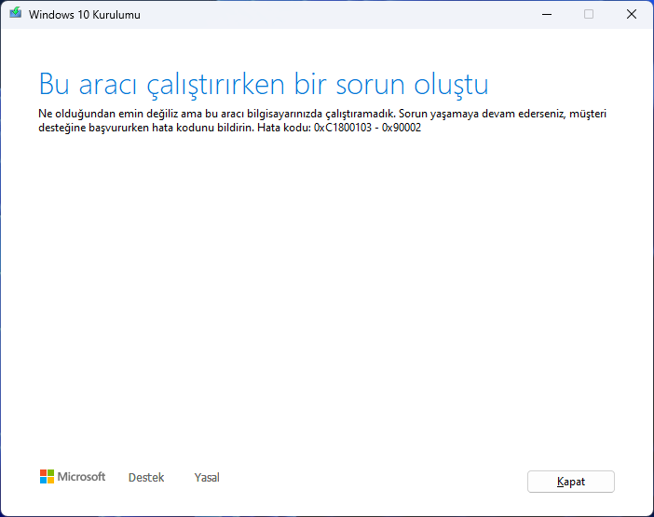Open the Yasal link
This screenshot has height=517, width=654.
[x=207, y=477]
